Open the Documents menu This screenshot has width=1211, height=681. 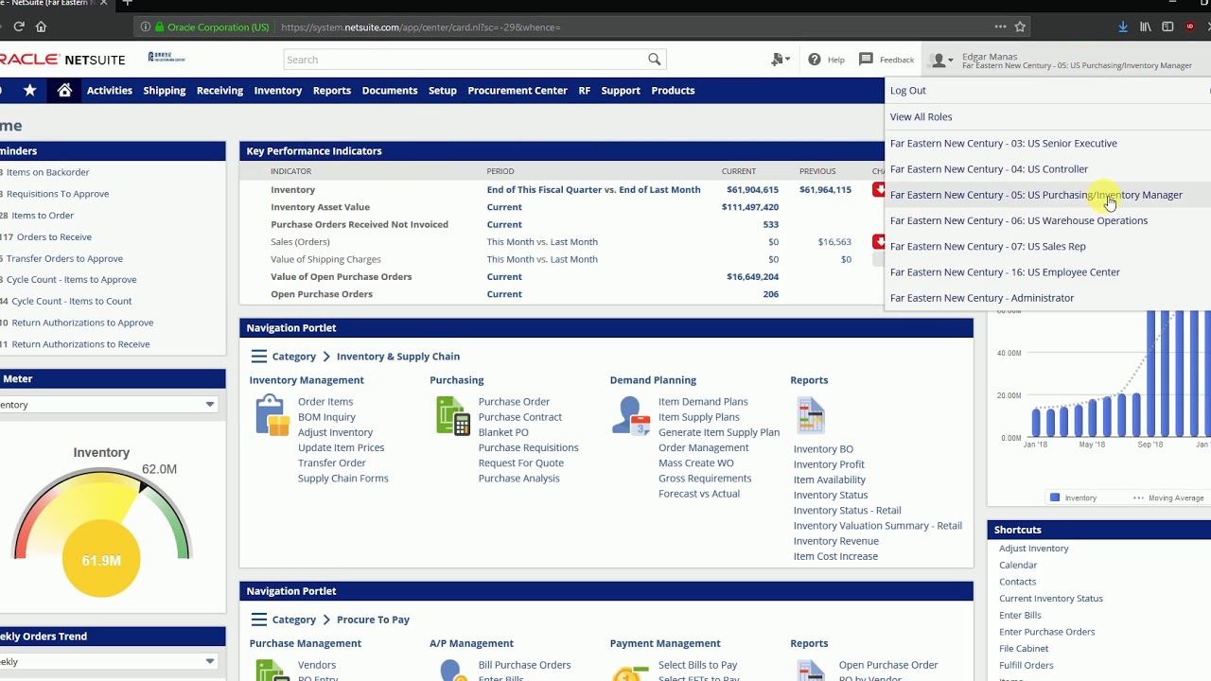[390, 90]
